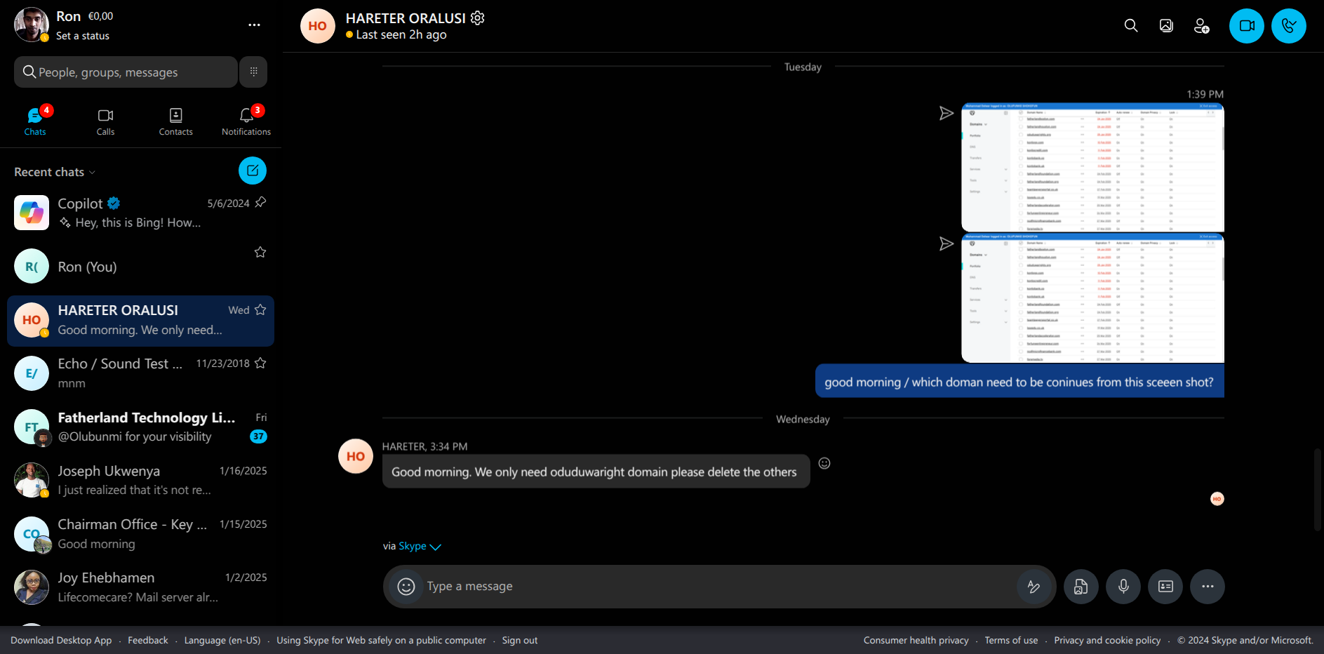The width and height of the screenshot is (1324, 654).
Task: Start an audio call from the header
Action: (1288, 26)
